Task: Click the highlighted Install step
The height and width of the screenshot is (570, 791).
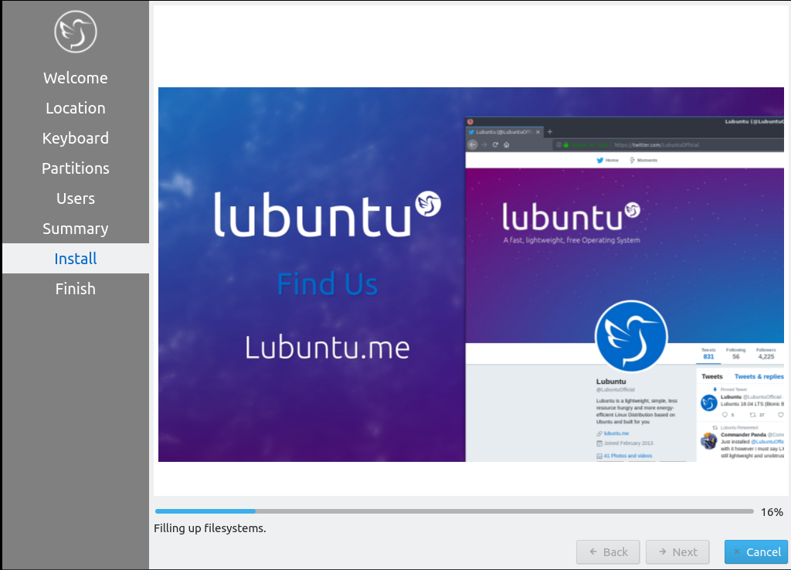Action: (75, 259)
